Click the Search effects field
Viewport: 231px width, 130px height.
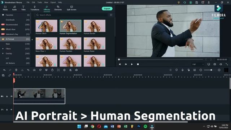[x=72, y=15]
